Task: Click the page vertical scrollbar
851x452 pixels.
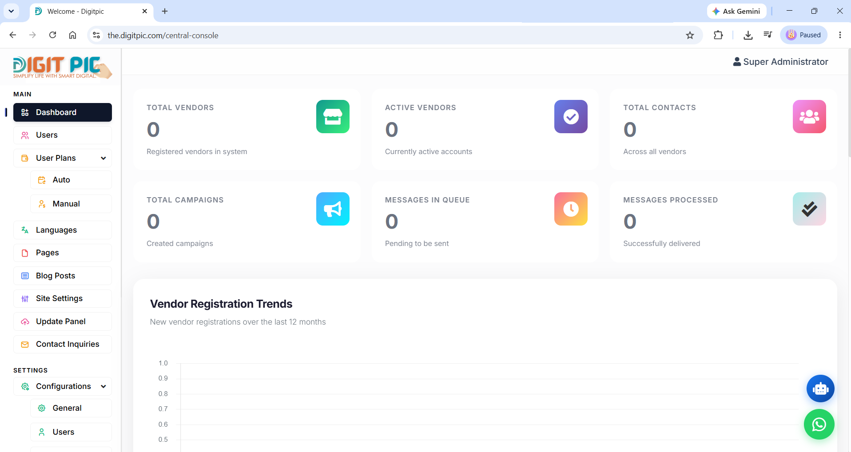Action: (849, 102)
